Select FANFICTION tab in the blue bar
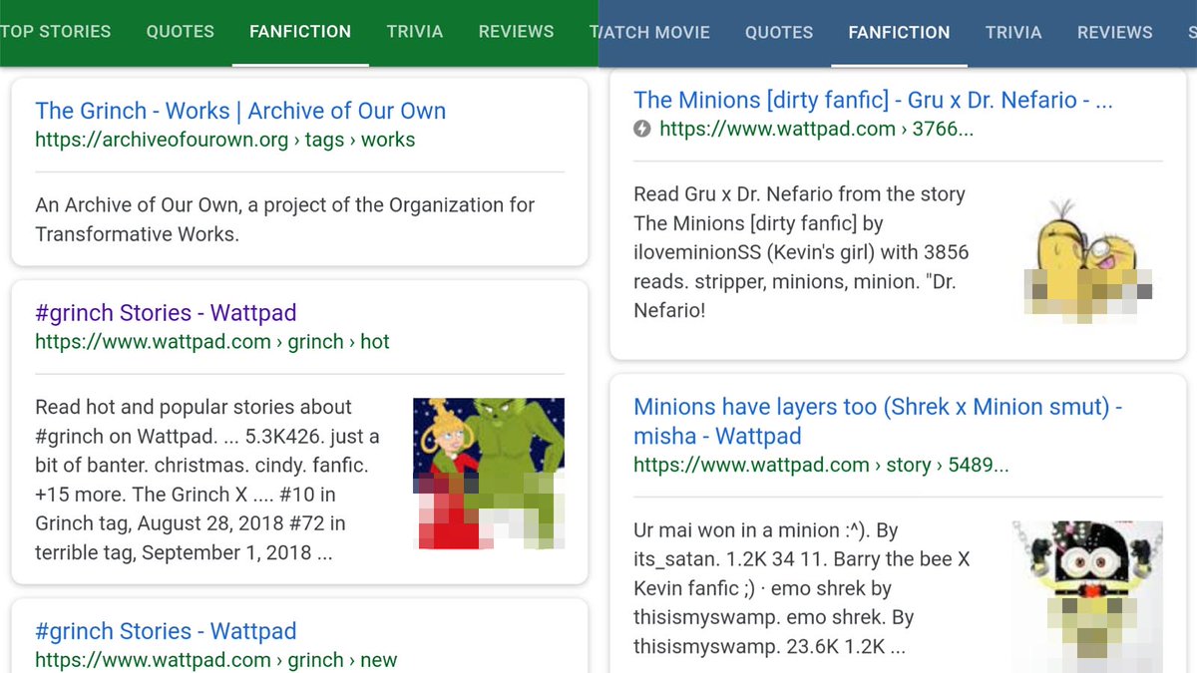1197x673 pixels. coord(899,32)
